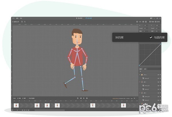Click the 发布 publish button
The width and height of the screenshot is (172, 117).
coord(158,22)
